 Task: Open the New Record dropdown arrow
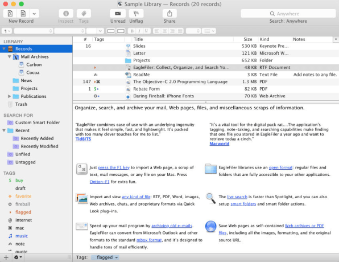[x=34, y=14]
